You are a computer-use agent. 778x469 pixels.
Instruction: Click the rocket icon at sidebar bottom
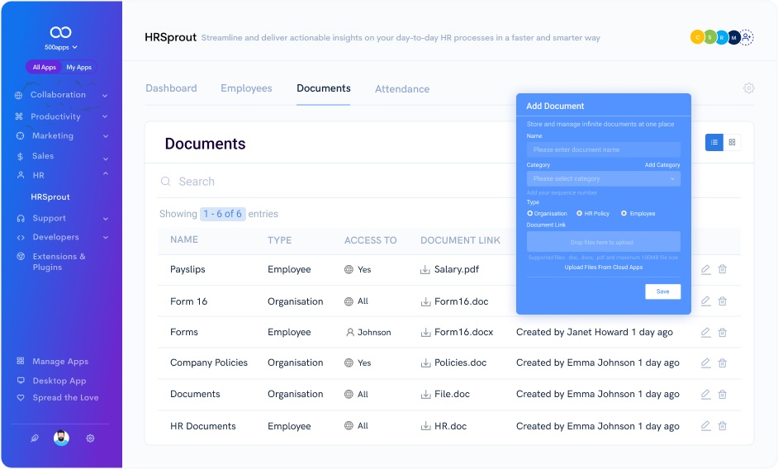point(34,438)
